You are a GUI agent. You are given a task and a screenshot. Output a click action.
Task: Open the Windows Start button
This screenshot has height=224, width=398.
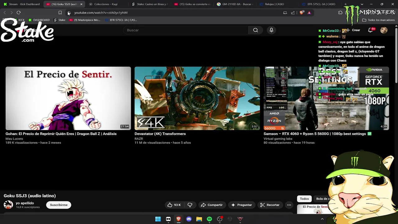[x=158, y=219]
